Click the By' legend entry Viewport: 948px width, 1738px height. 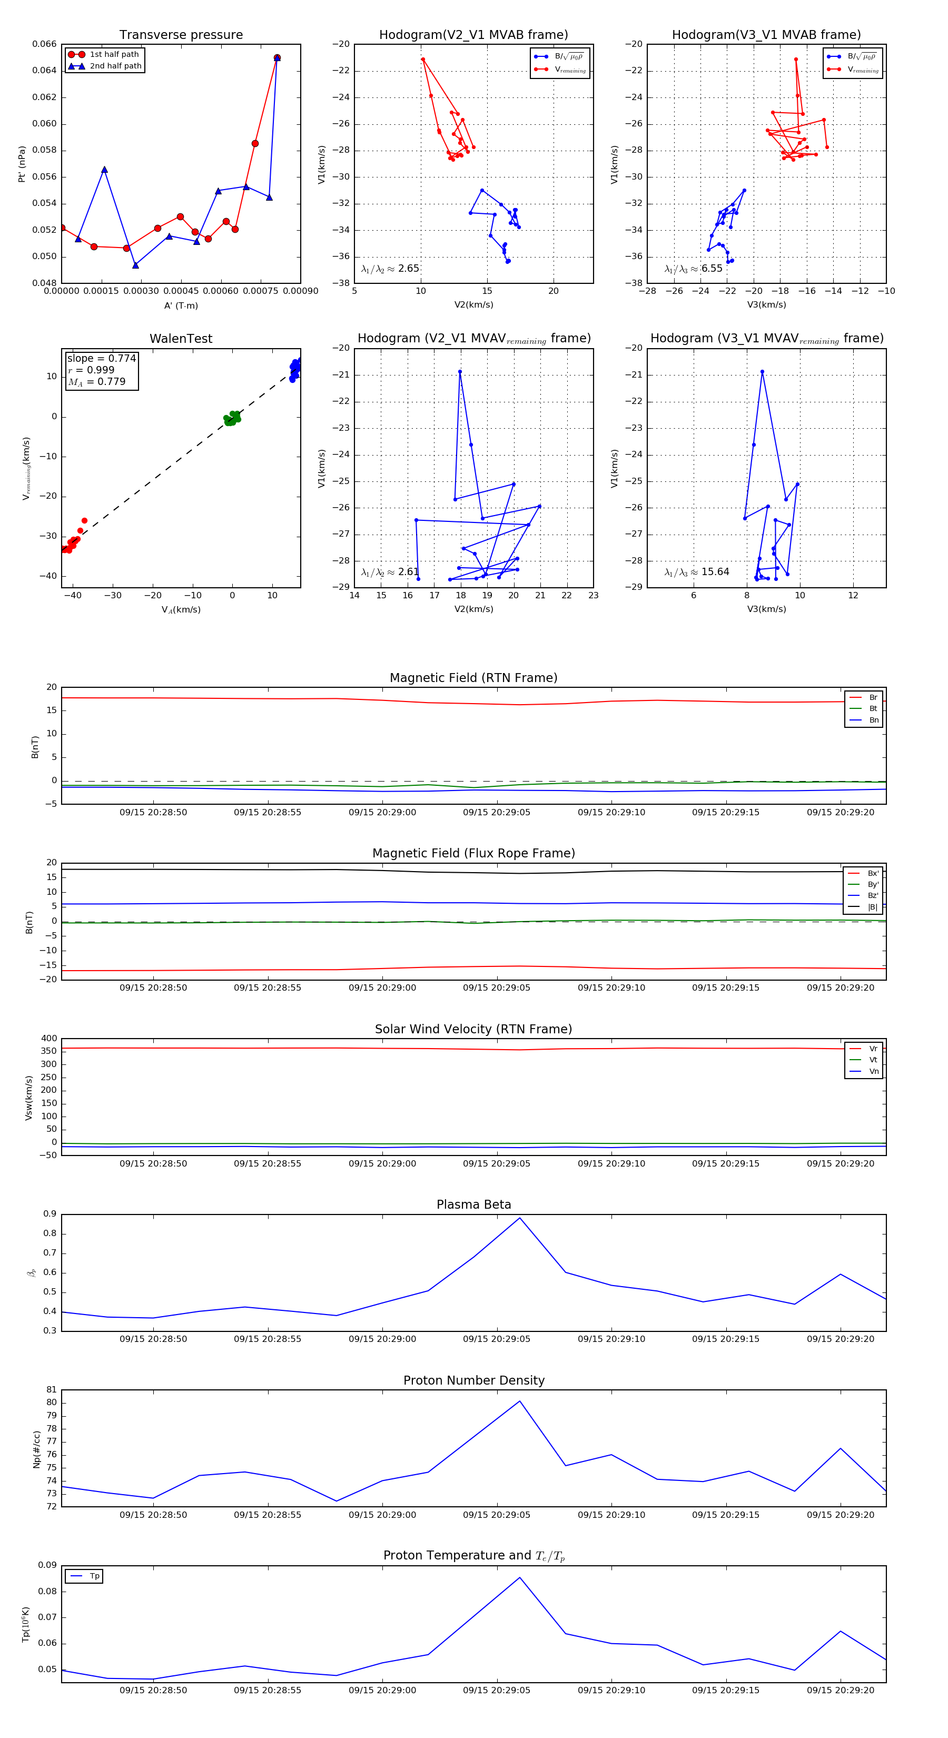coord(864,884)
